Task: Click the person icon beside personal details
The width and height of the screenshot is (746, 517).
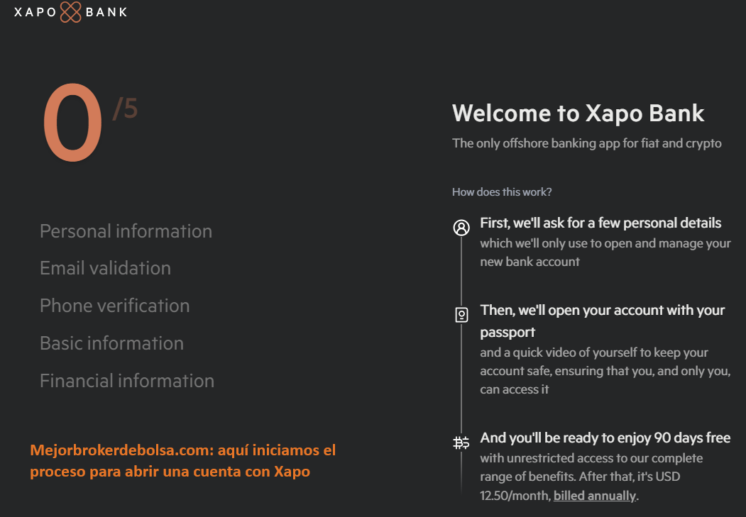Action: [x=461, y=228]
